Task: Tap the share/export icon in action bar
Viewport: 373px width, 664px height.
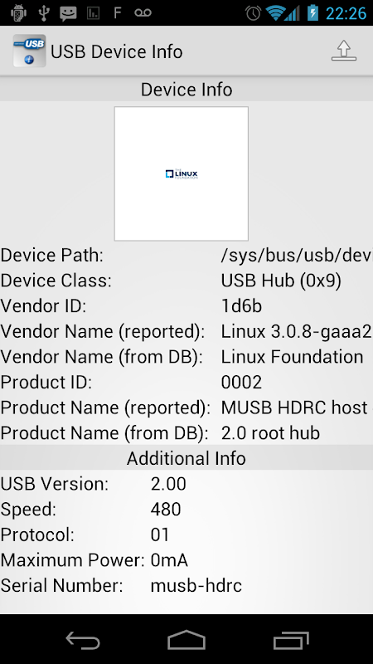Action: (x=343, y=51)
